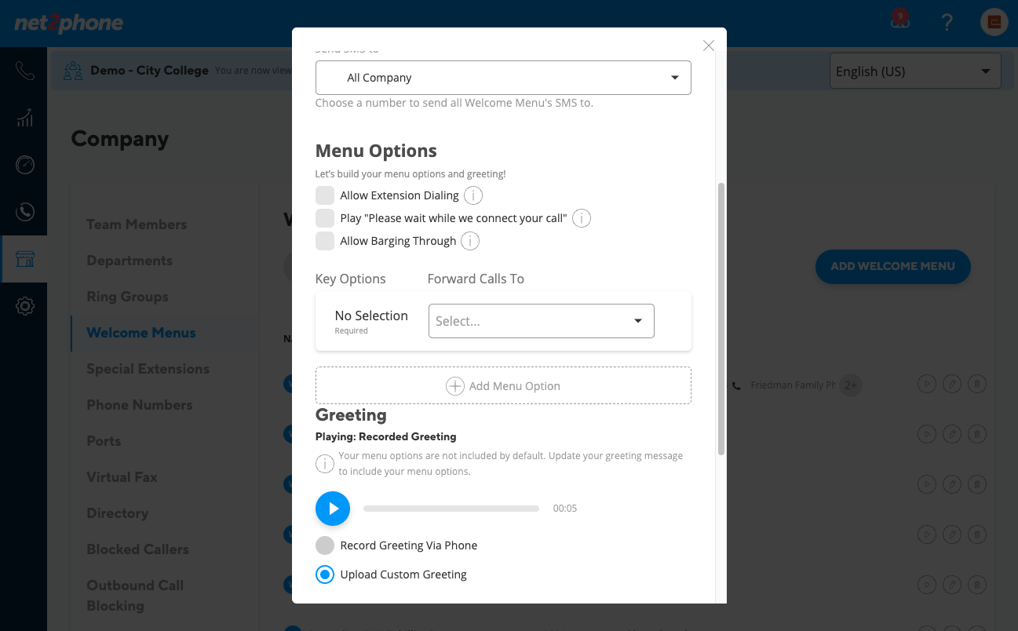Click the net2phone logo
Screen dimensions: 1018x631
tap(69, 24)
